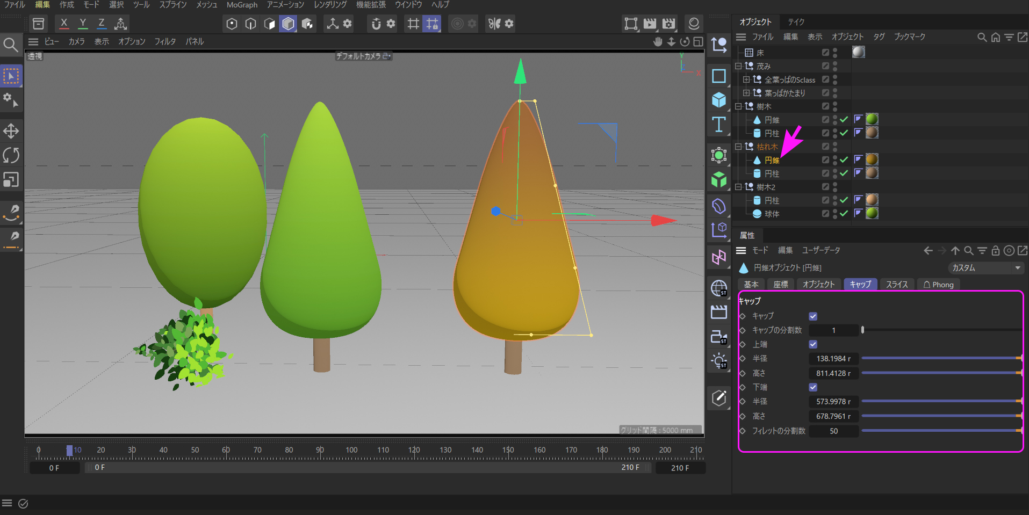Toggle the 上端 checkbox
Viewport: 1029px width, 515px height.
click(813, 344)
